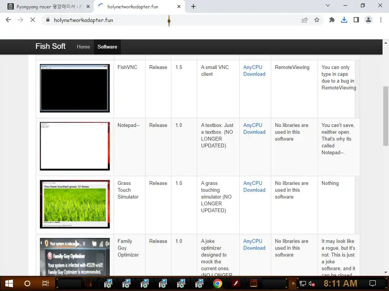Close the Pyongyang racer tab

(x=88, y=7)
